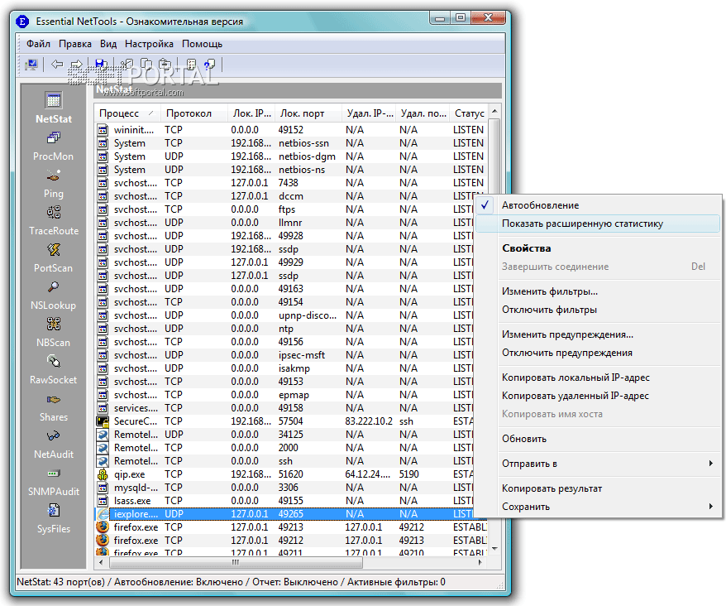Click the remote IP 83.222.10.2 cell
The image size is (726, 606).
[x=369, y=421]
